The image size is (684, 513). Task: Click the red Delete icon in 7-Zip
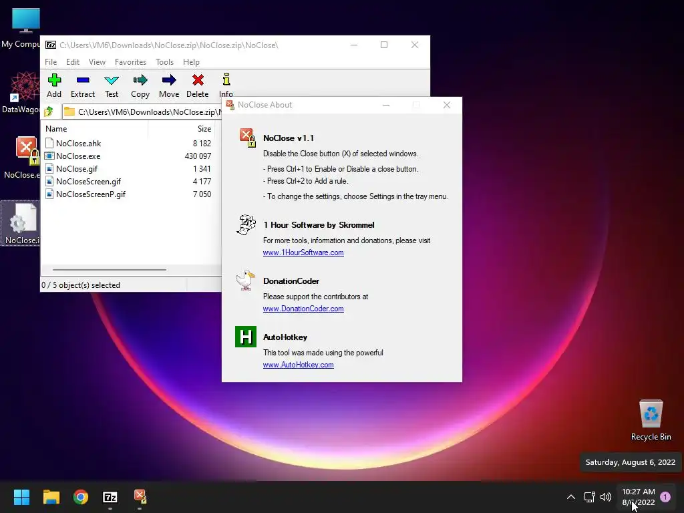pos(198,85)
